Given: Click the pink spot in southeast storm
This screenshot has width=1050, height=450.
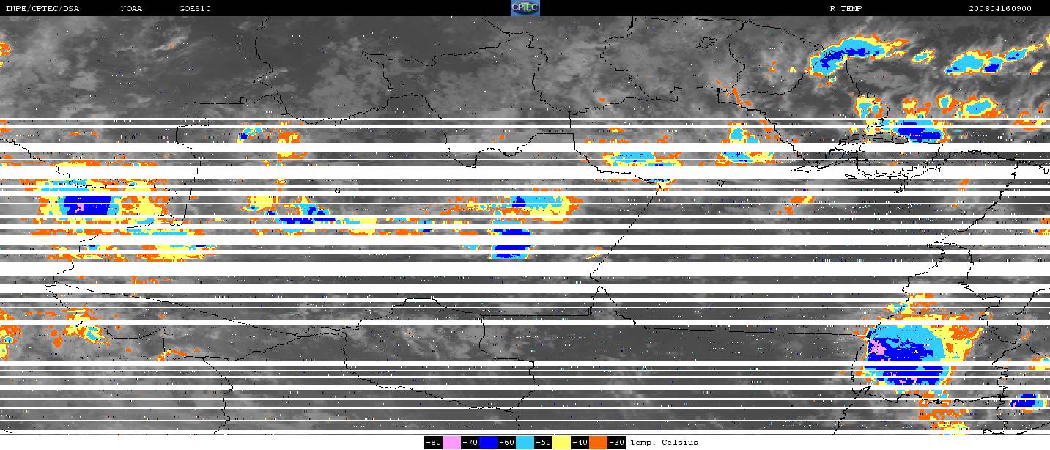Looking at the screenshot, I should coord(876,346).
